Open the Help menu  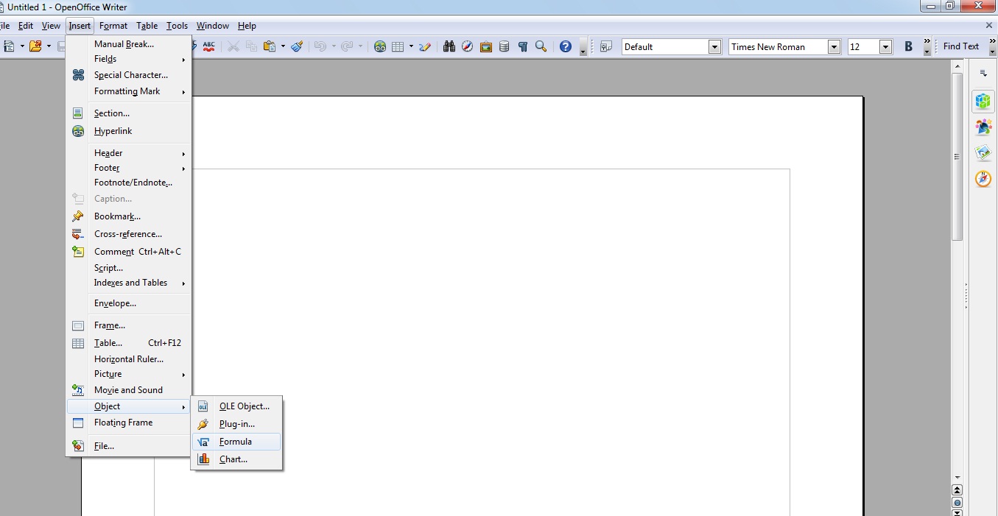coord(247,26)
